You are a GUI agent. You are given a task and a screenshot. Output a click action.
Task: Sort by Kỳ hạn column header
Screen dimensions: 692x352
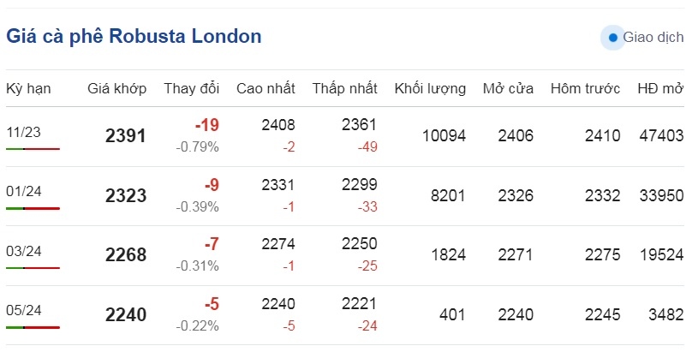(28, 89)
